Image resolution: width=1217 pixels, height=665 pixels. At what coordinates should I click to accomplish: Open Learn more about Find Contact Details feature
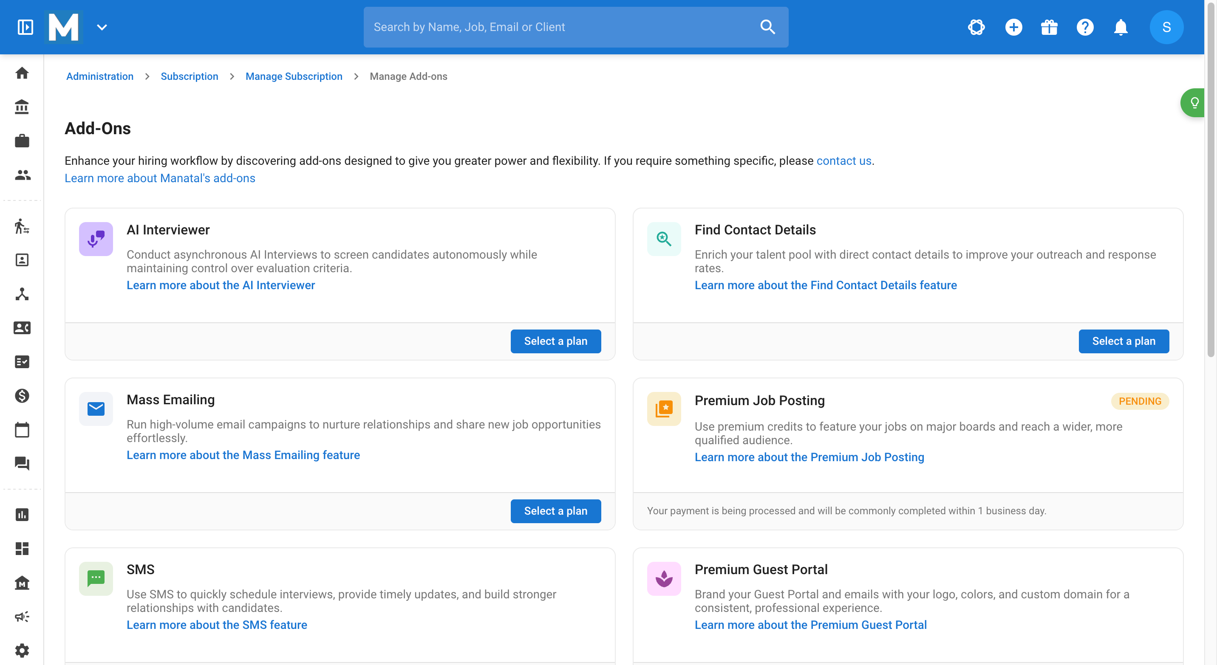click(826, 285)
